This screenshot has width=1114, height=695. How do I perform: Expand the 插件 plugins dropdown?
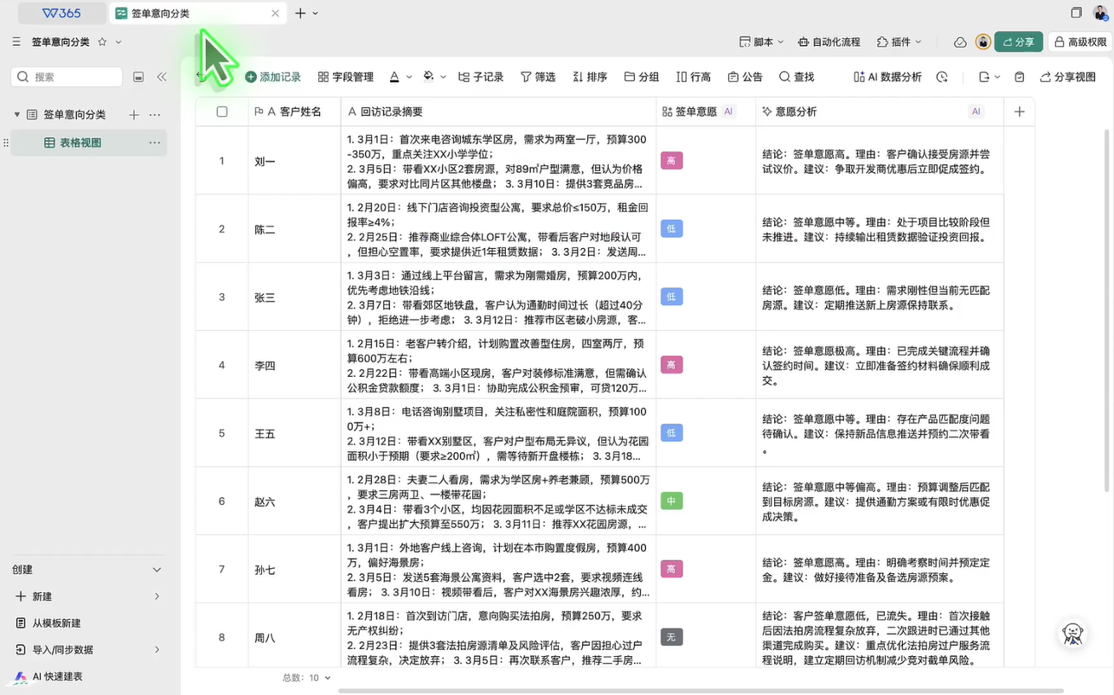[899, 41]
